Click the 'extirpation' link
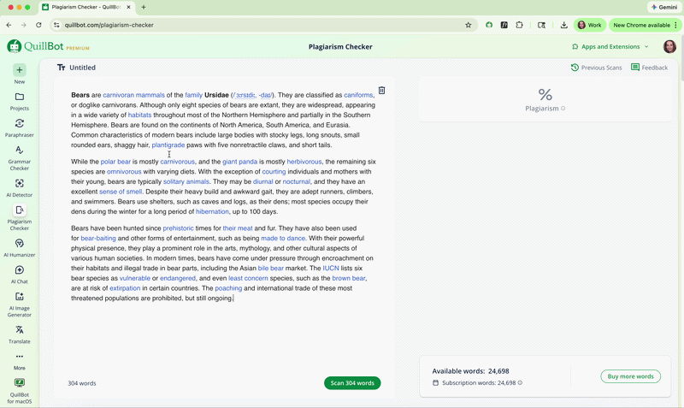Image resolution: width=684 pixels, height=408 pixels. 125,288
